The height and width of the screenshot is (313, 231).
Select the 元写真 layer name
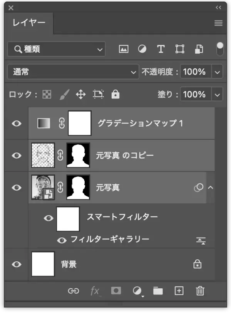click(x=108, y=188)
